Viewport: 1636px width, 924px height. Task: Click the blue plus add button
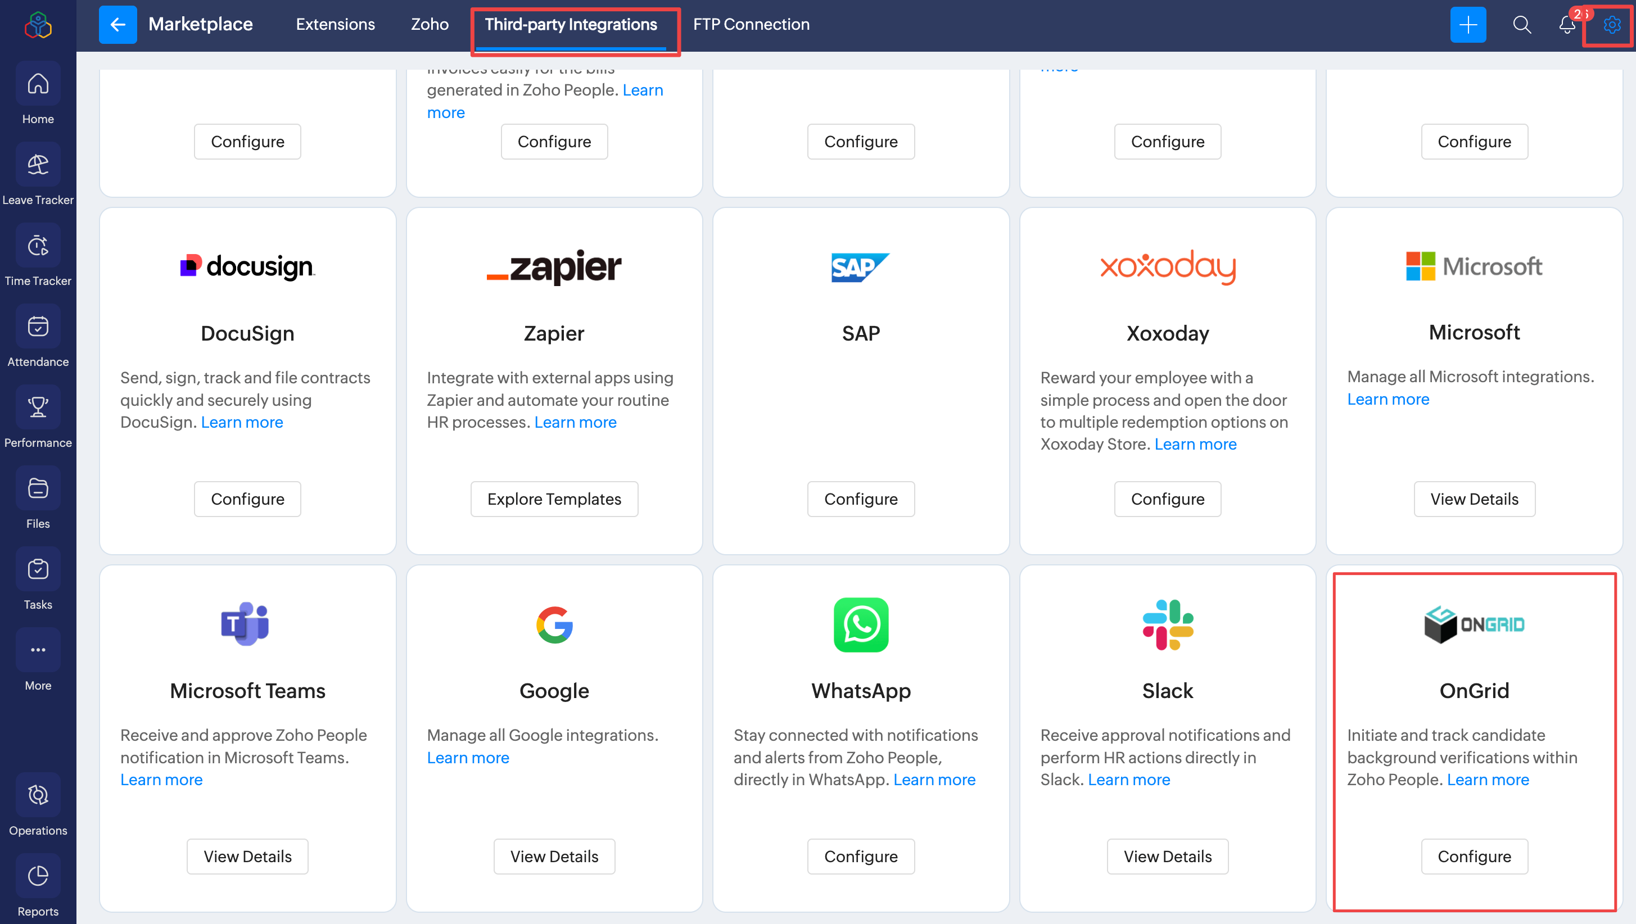[x=1468, y=25]
